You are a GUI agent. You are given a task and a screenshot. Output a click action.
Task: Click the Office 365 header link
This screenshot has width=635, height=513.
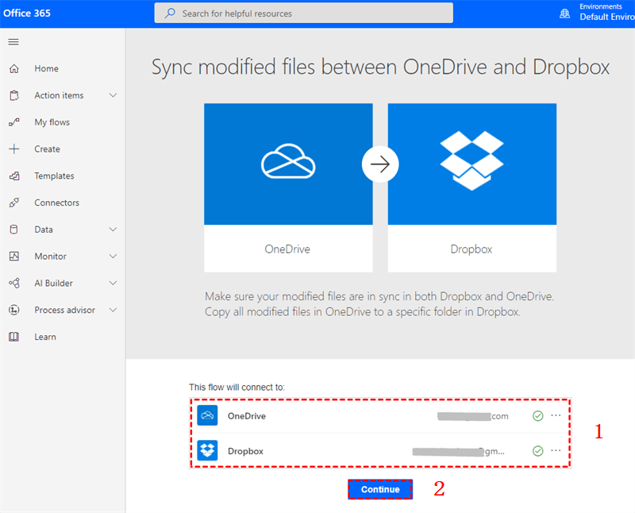(x=27, y=13)
